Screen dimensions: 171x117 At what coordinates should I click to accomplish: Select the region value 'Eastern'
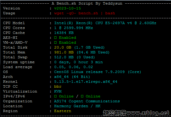[63, 111]
